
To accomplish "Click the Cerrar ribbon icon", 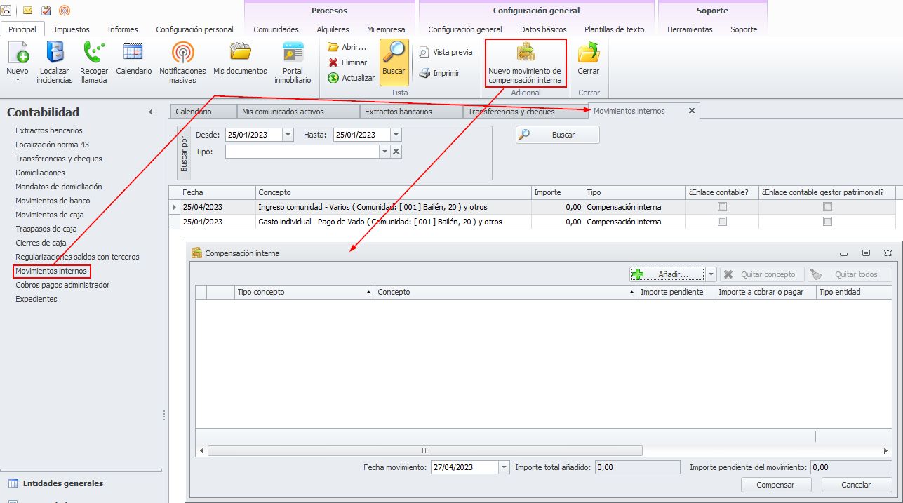I will (x=588, y=59).
